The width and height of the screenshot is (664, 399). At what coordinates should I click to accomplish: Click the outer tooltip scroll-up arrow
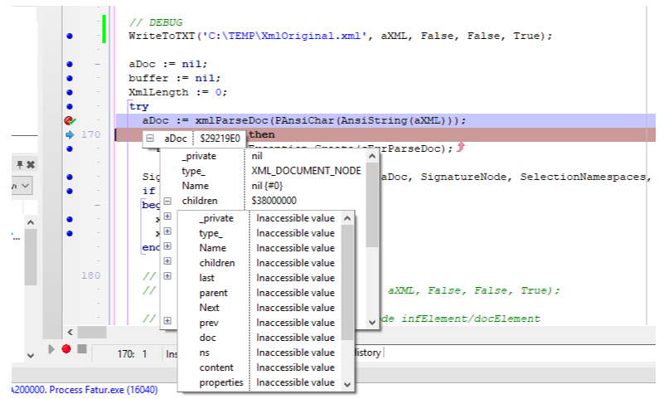tap(372, 156)
